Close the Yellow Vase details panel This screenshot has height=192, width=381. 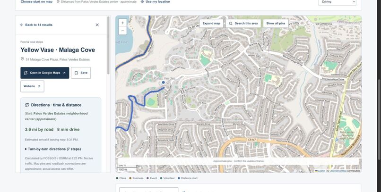97,25
